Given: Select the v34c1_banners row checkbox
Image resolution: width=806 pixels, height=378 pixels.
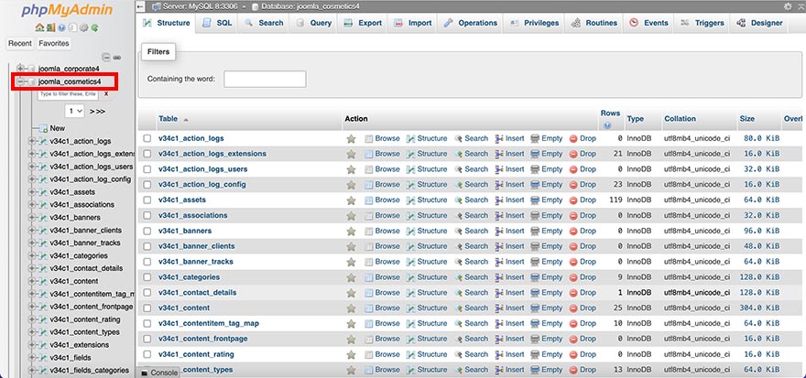Looking at the screenshot, I should 147,232.
